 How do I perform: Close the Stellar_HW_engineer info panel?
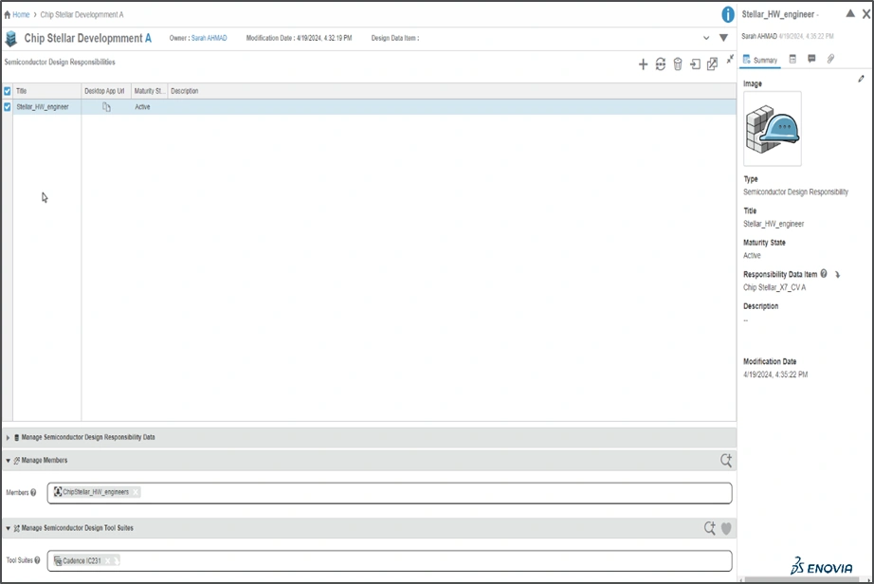coord(866,14)
